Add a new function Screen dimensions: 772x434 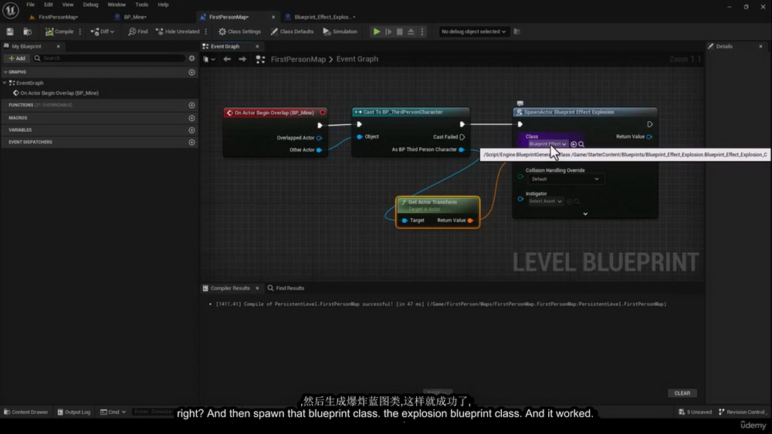coord(191,105)
